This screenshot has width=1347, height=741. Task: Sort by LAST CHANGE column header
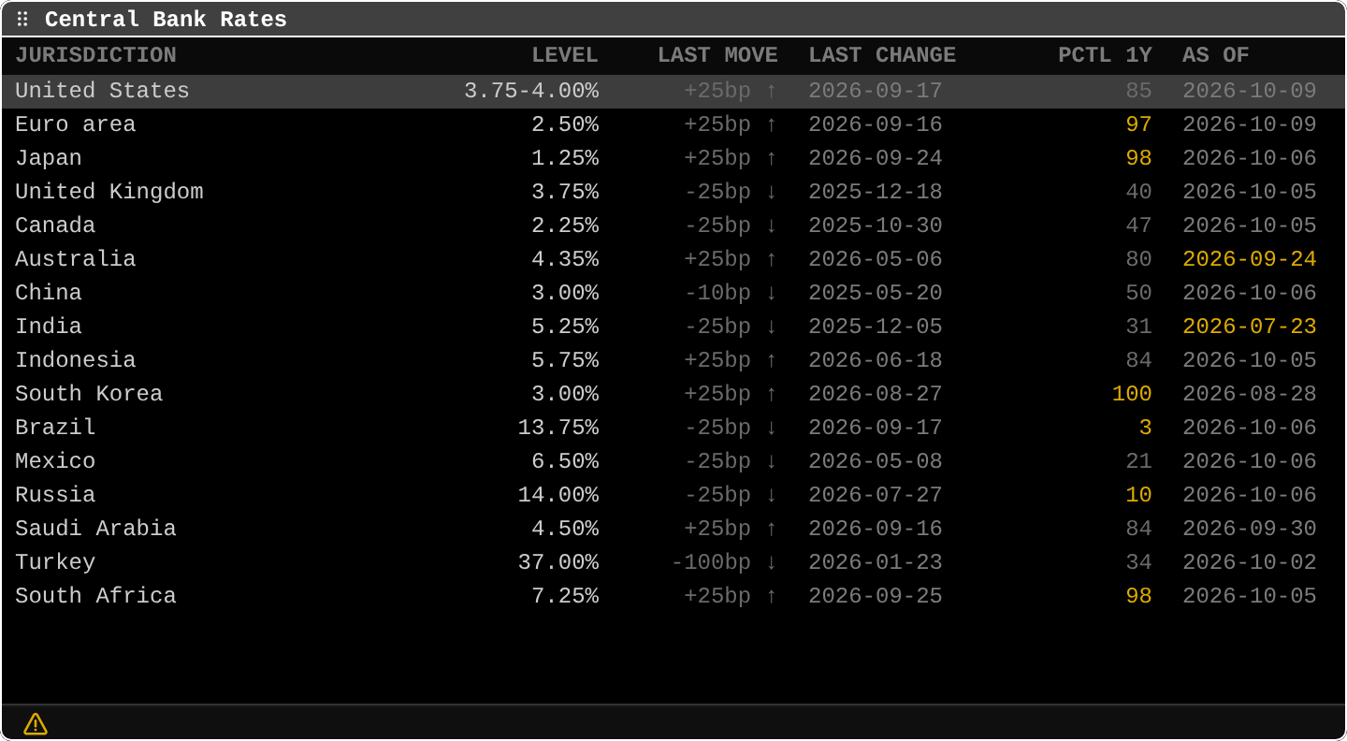[x=882, y=55]
